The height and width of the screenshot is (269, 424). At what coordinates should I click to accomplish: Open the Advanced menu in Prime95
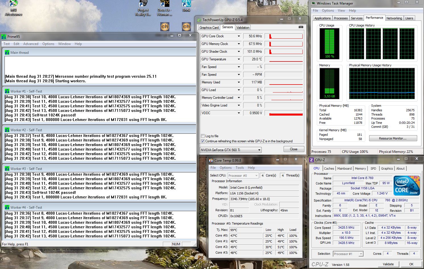click(31, 44)
